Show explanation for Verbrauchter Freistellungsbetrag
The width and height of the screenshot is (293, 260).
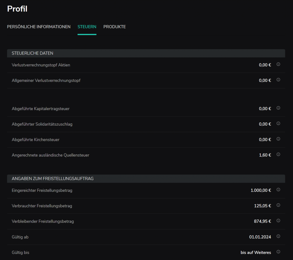point(278,205)
